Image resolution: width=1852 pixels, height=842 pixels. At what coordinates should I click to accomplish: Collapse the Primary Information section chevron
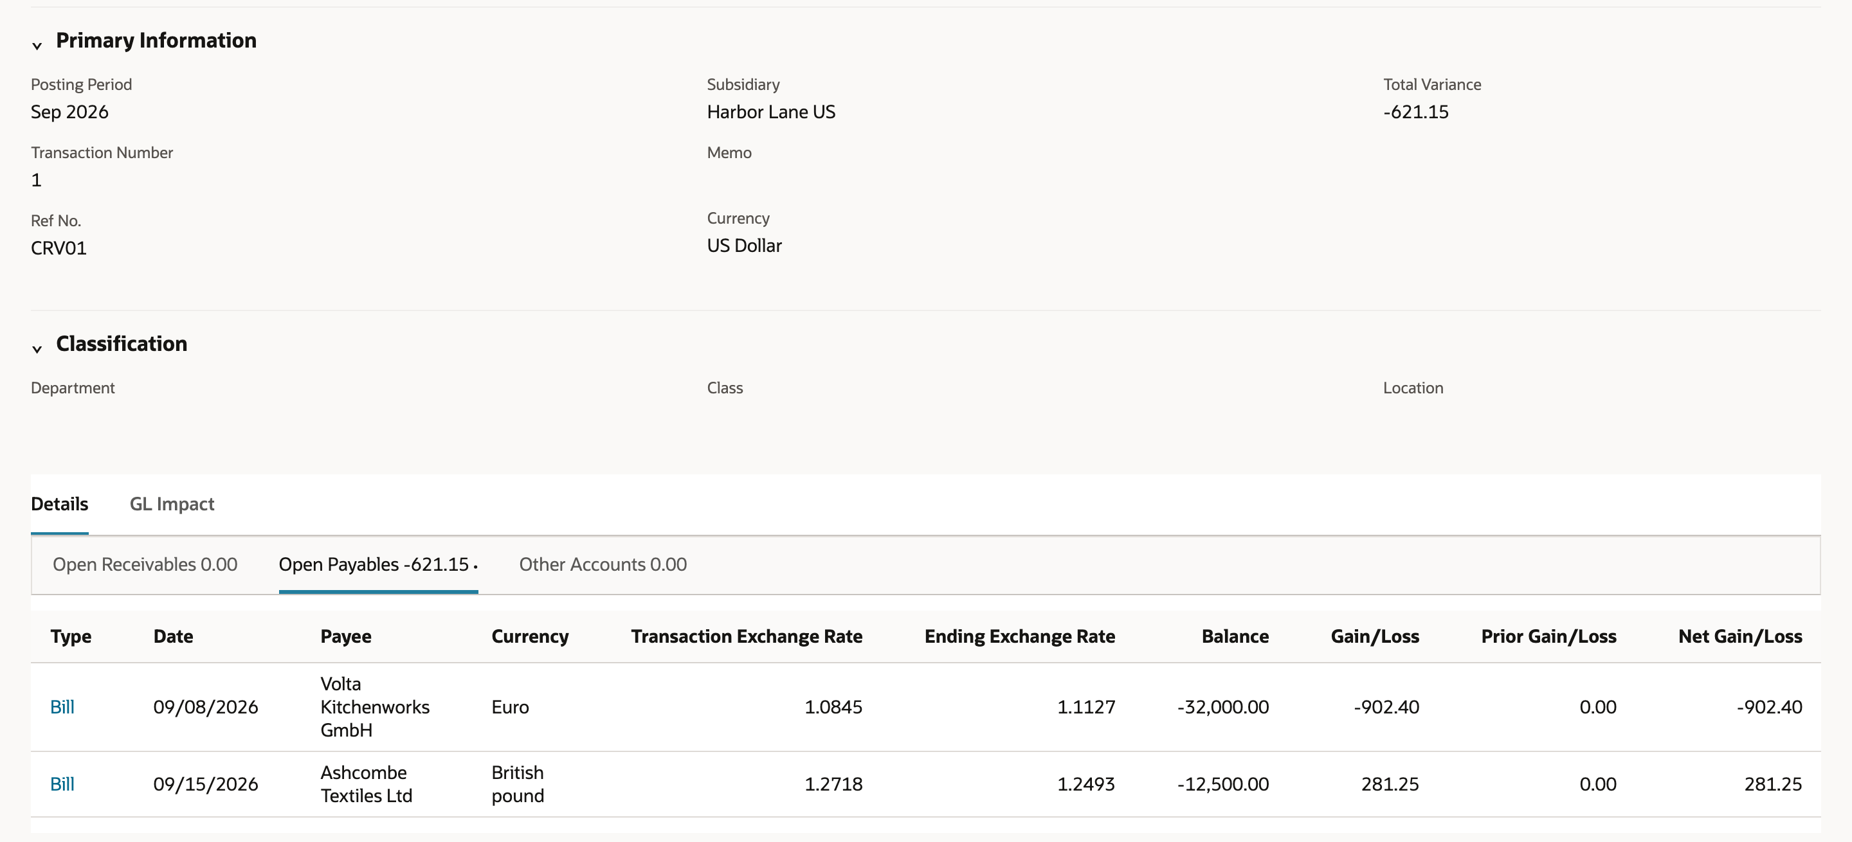coord(37,45)
